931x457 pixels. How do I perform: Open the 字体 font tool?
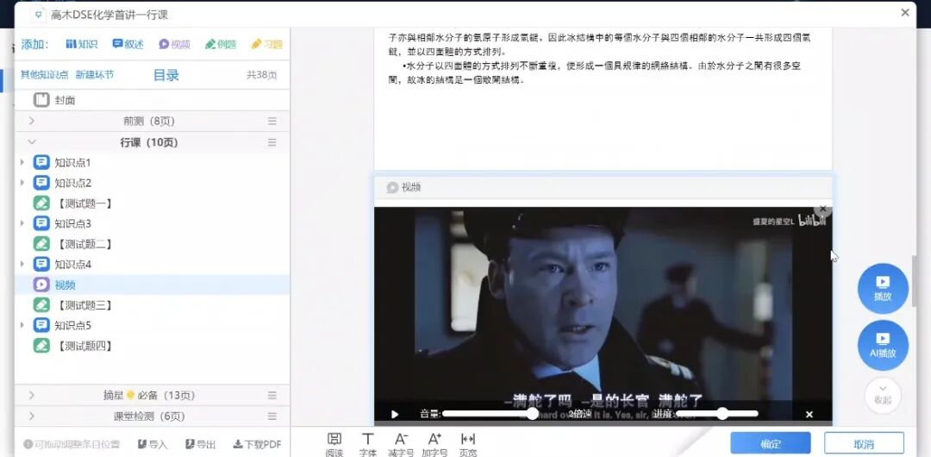tap(367, 445)
